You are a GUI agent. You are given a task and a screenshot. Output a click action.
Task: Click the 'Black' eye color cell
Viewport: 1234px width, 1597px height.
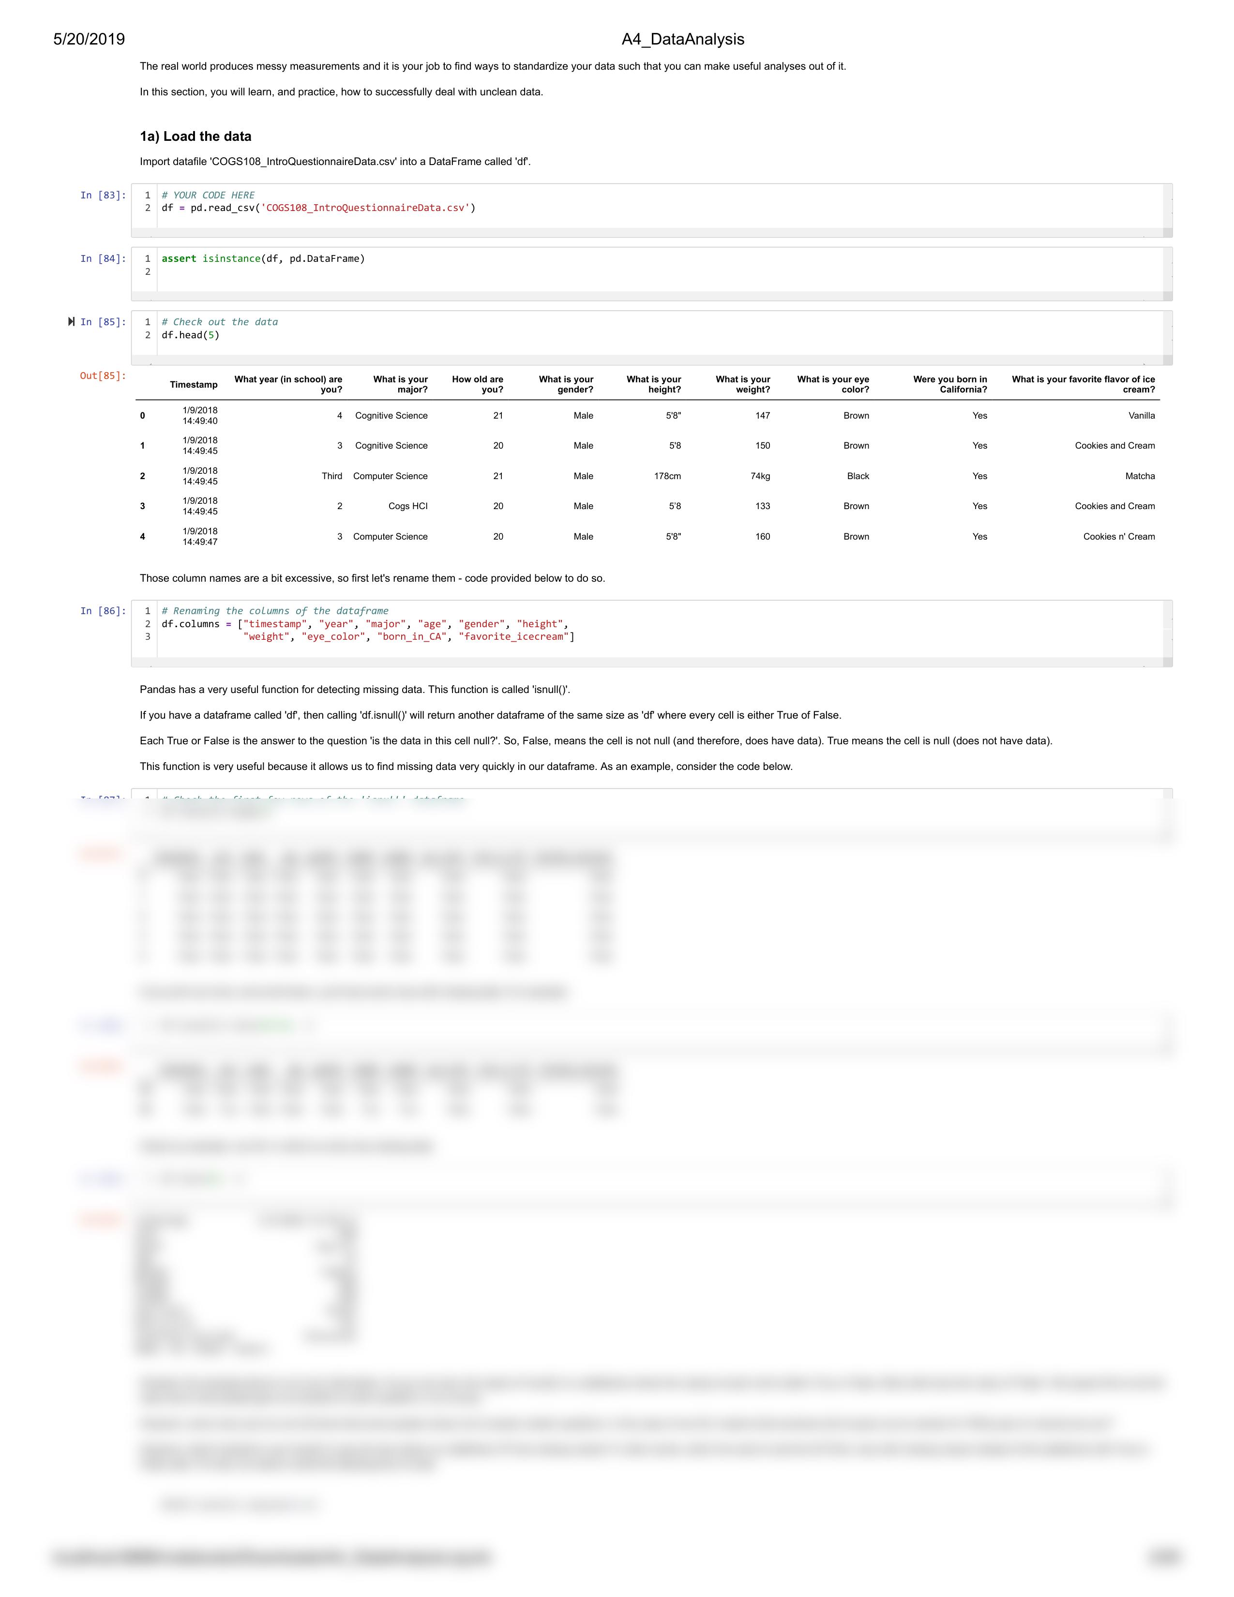858,476
